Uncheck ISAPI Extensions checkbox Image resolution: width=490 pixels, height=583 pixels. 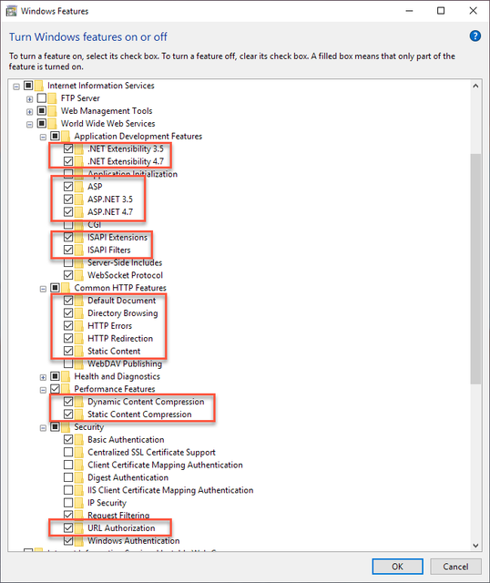click(x=68, y=237)
